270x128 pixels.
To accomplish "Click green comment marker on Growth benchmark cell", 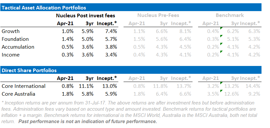I will 221,28.
